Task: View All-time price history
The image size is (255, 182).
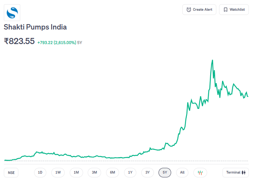Action: [x=182, y=172]
